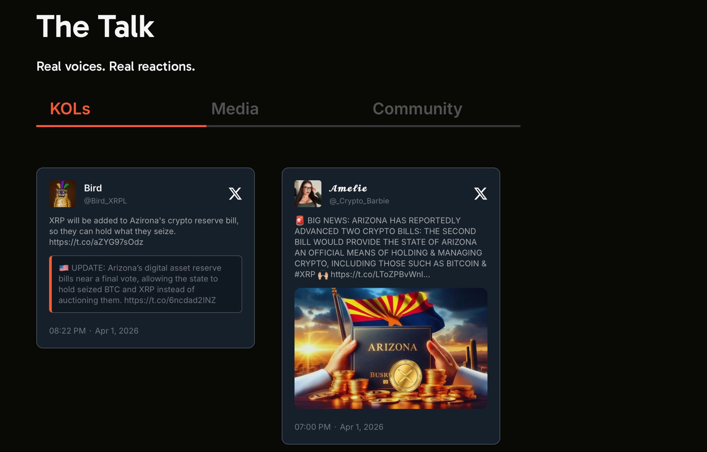Image resolution: width=707 pixels, height=452 pixels.
Task: Open the Arizona flag coin image
Action: coord(391,348)
